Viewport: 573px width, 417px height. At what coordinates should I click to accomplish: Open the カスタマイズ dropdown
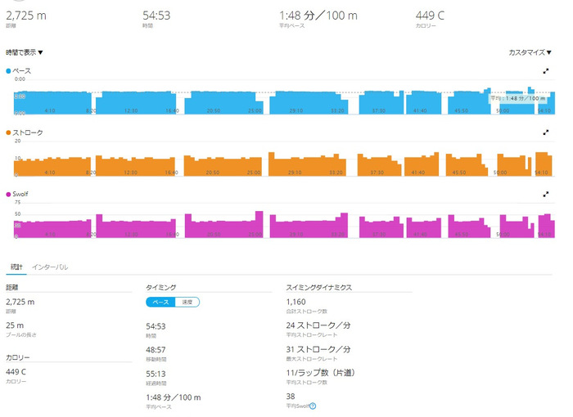click(x=530, y=52)
